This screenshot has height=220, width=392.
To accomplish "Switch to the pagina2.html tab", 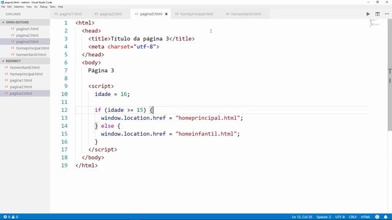I will [x=110, y=14].
